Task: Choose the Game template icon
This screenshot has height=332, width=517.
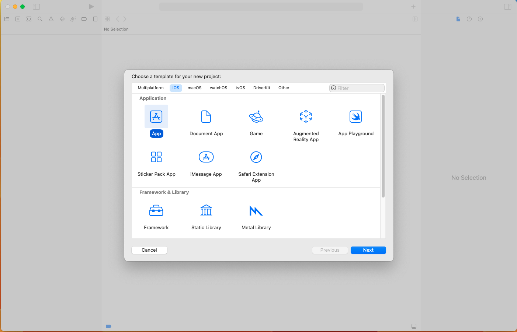Action: (256, 117)
